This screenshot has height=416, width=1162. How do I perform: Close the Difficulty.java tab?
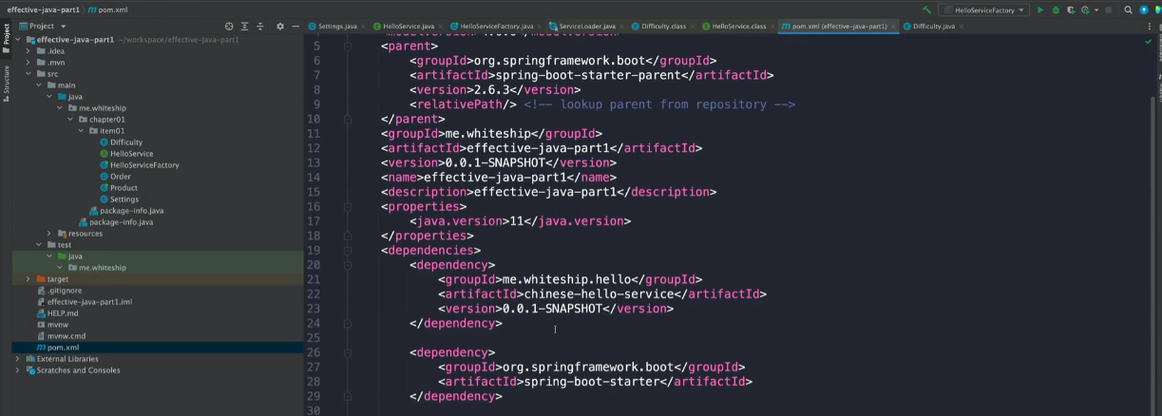962,27
